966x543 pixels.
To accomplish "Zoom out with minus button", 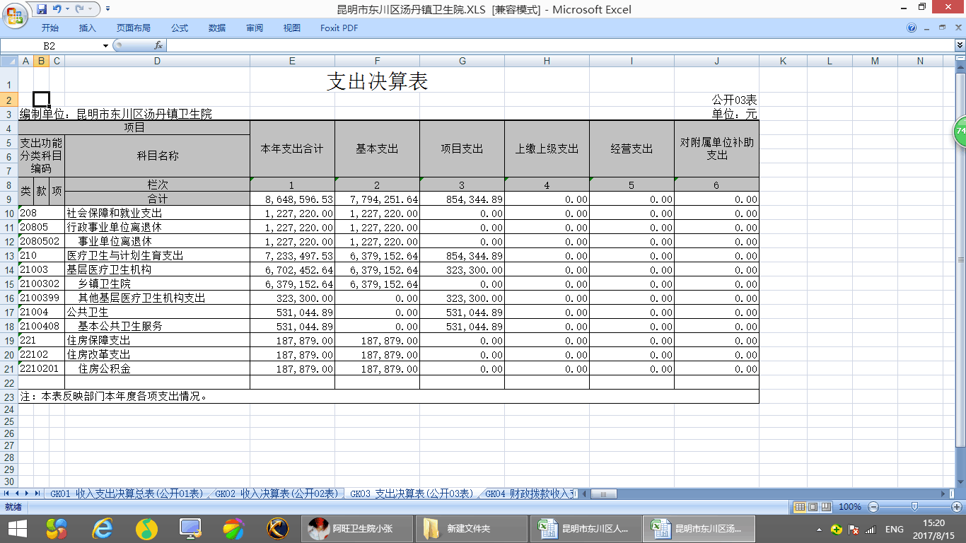I will point(873,507).
